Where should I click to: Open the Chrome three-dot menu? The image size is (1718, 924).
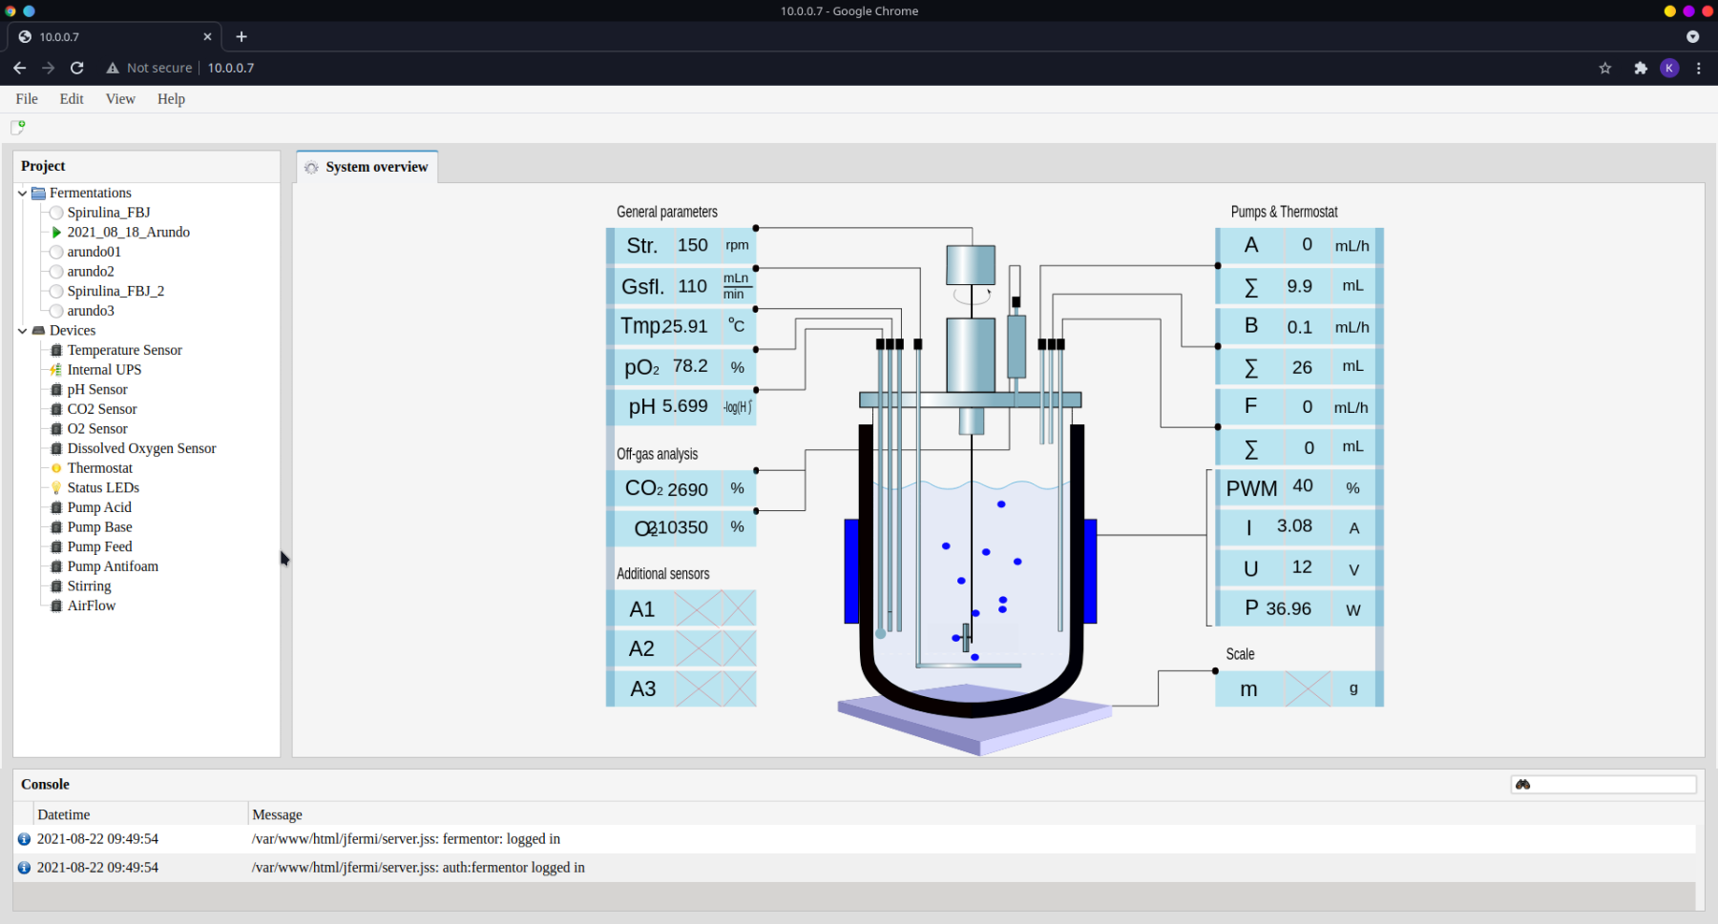1699,68
